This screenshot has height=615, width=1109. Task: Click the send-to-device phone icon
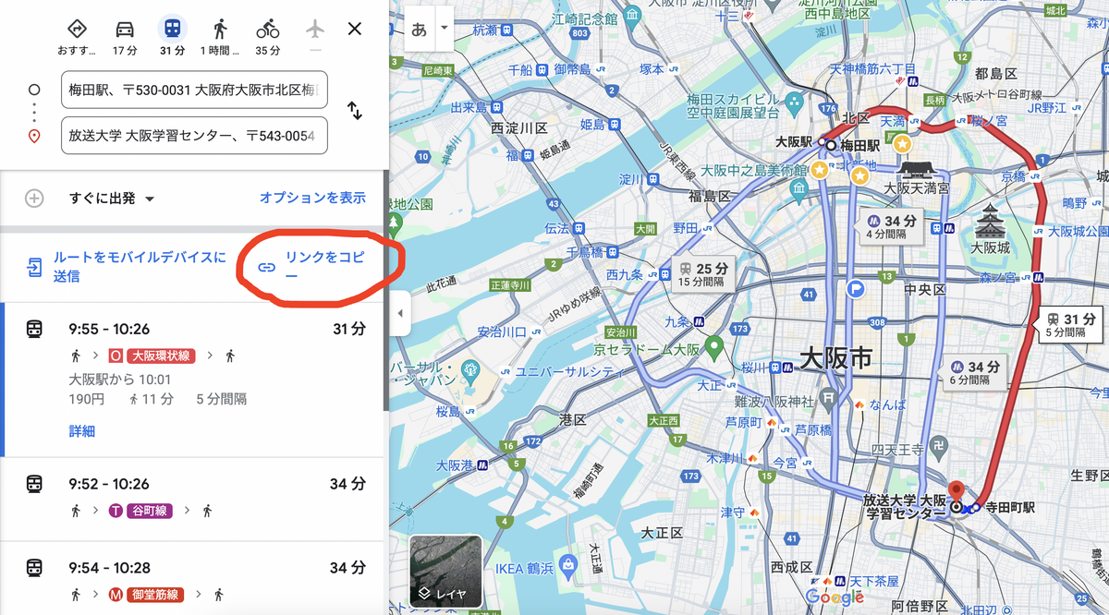pos(34,267)
